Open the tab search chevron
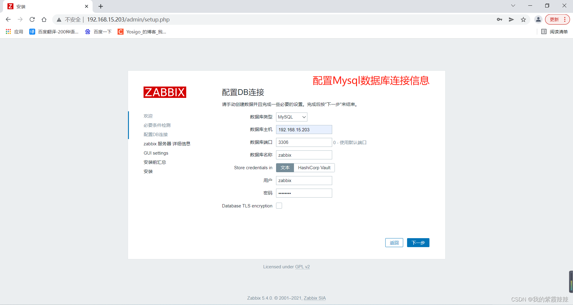The height and width of the screenshot is (305, 573). [x=513, y=6]
